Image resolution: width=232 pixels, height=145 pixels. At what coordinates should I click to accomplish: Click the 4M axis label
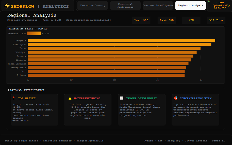pos(201,80)
